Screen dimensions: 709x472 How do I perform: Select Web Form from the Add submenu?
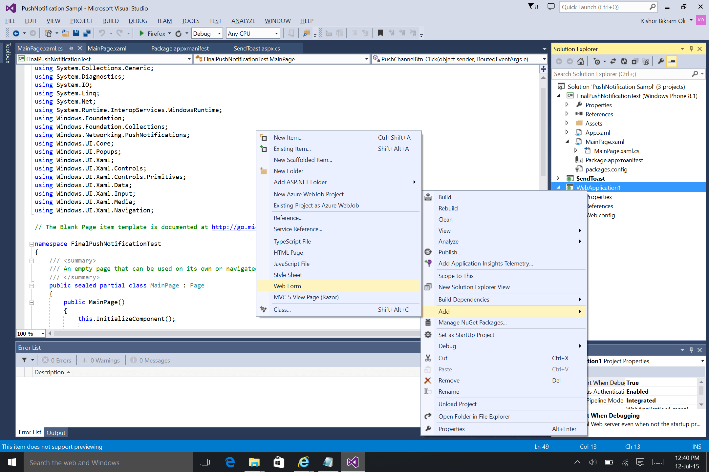[287, 285]
